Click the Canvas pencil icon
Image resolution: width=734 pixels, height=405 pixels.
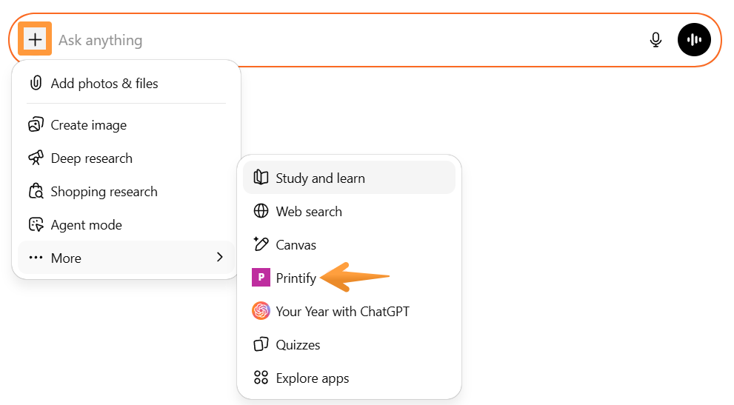click(261, 244)
